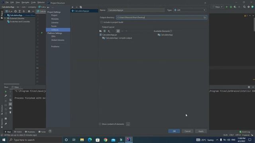Click the back arrow in Project Structure
This screenshot has height=143, width=255.
48,8
